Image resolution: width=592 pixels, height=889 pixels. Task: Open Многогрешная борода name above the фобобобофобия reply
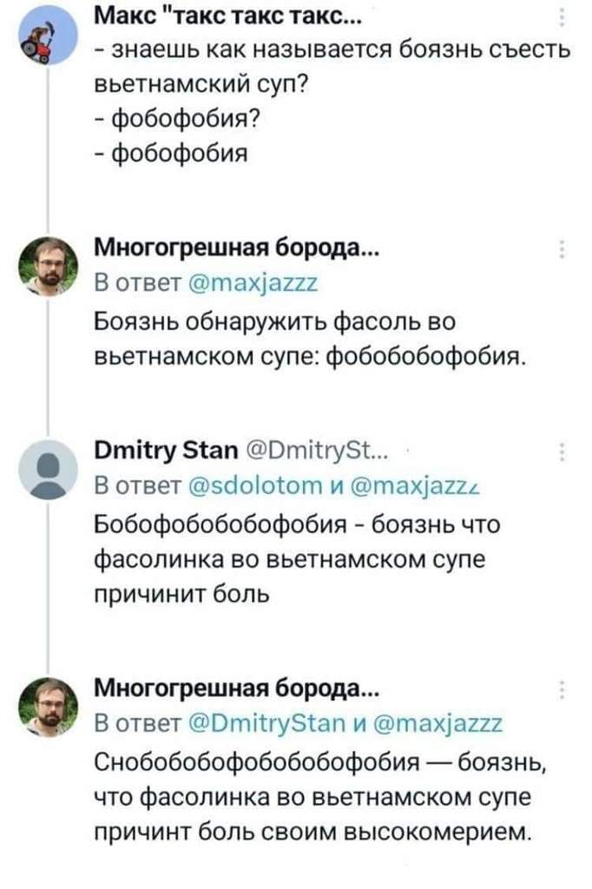point(236,248)
